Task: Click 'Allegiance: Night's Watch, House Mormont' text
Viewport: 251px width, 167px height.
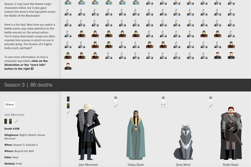Action: pos(25,137)
